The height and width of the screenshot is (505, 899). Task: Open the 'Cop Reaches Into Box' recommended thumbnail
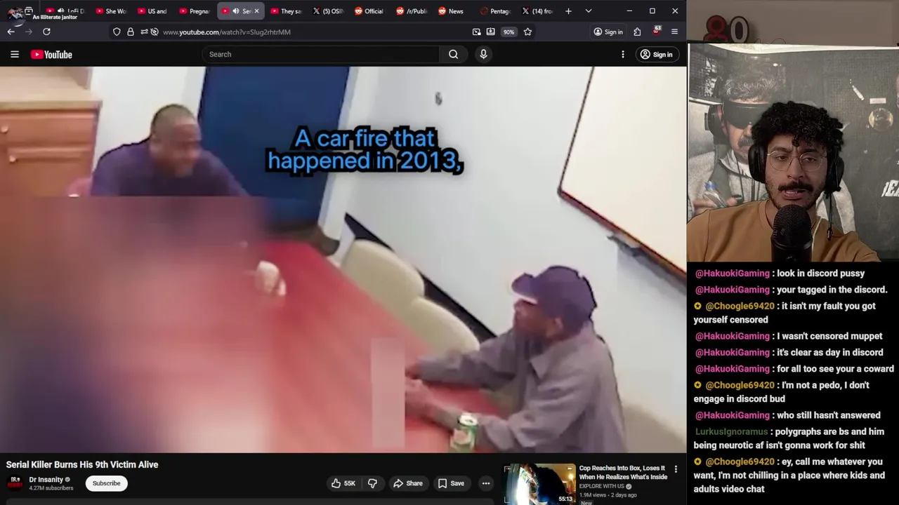pyautogui.click(x=539, y=484)
